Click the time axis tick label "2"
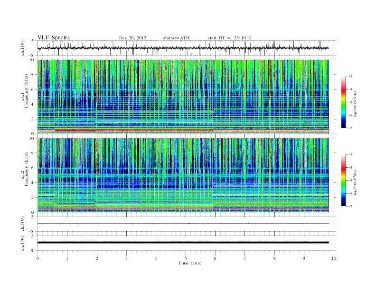Viewport: 376px width, 290px height. 97,258
